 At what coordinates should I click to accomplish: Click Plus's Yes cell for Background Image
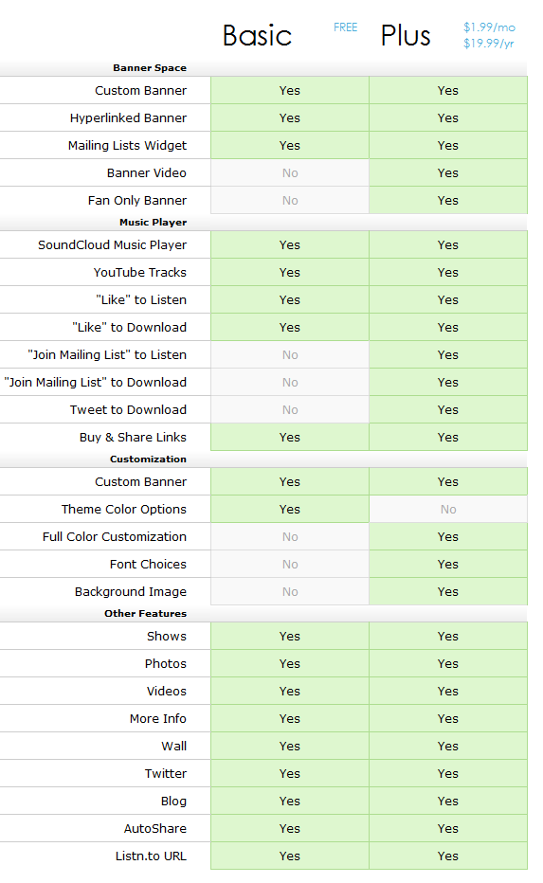coord(448,591)
